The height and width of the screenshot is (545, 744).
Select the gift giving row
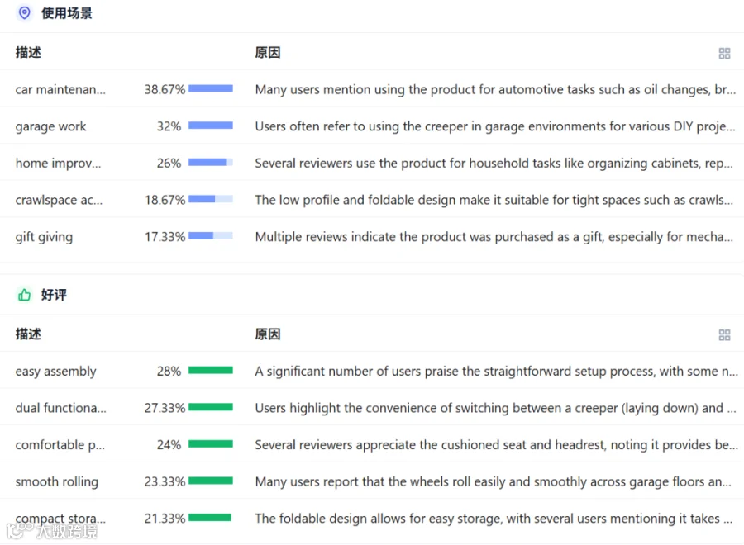[372, 236]
